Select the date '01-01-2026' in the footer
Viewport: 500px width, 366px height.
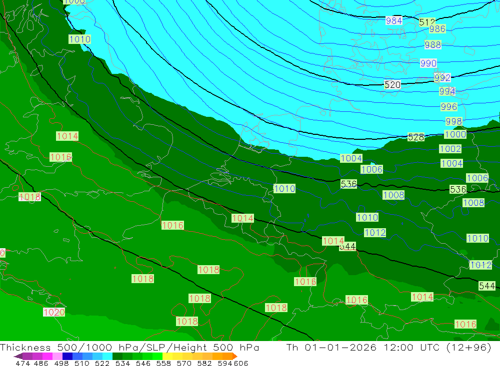(340, 347)
